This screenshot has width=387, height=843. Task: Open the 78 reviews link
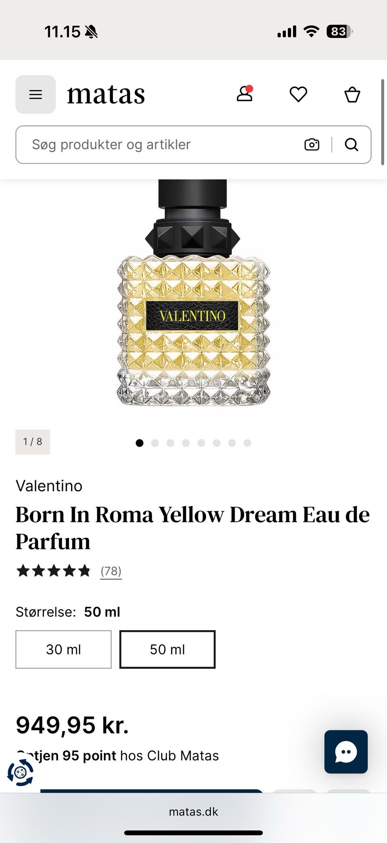pyautogui.click(x=111, y=571)
